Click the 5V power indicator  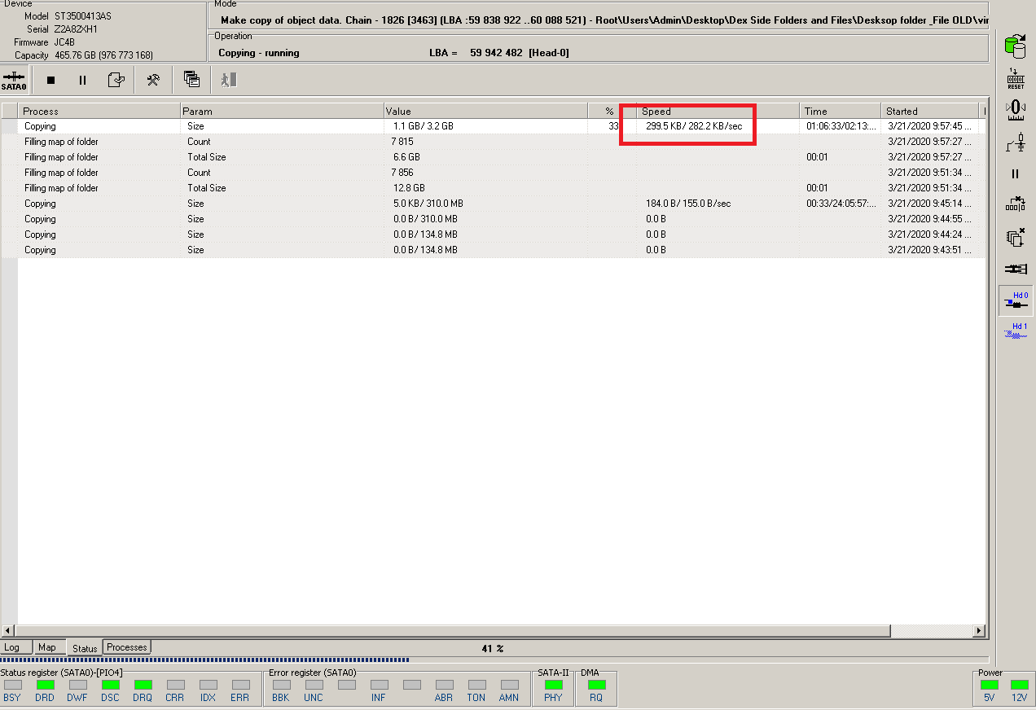(x=989, y=685)
